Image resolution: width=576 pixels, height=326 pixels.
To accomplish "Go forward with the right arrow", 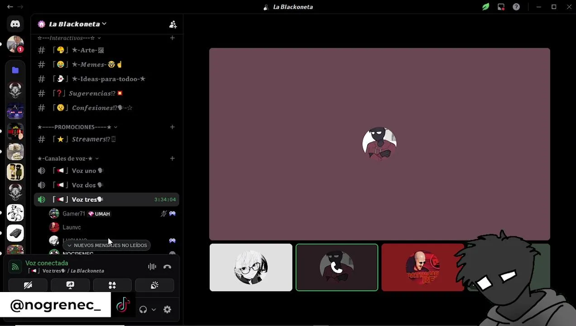I will pyautogui.click(x=20, y=7).
